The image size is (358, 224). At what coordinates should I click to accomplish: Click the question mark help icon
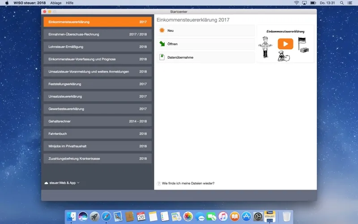tap(159, 183)
